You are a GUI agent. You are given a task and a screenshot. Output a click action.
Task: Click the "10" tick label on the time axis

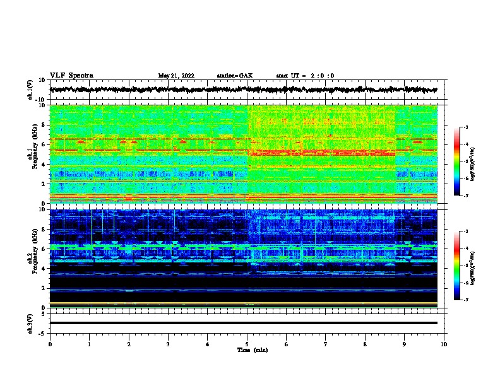click(x=444, y=344)
